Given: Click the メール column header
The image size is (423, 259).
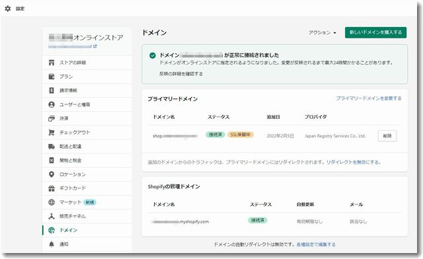Looking at the screenshot, I should tap(356, 205).
